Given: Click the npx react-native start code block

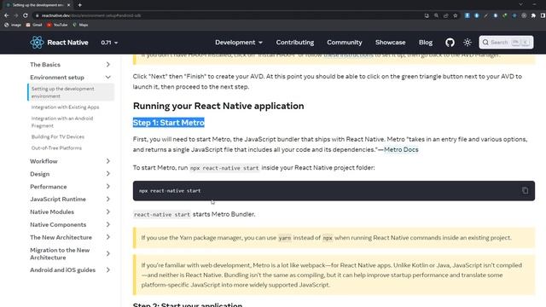Looking at the screenshot, I should coord(334,191).
